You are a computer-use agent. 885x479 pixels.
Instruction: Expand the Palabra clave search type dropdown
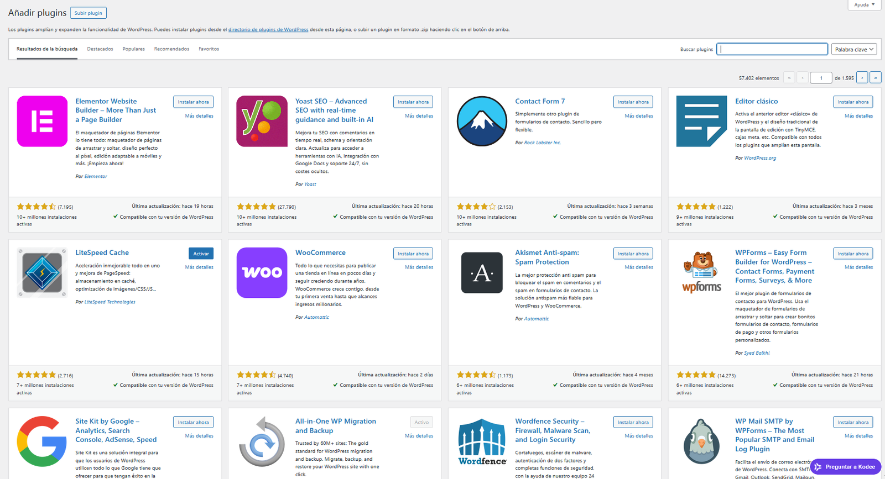click(x=854, y=50)
